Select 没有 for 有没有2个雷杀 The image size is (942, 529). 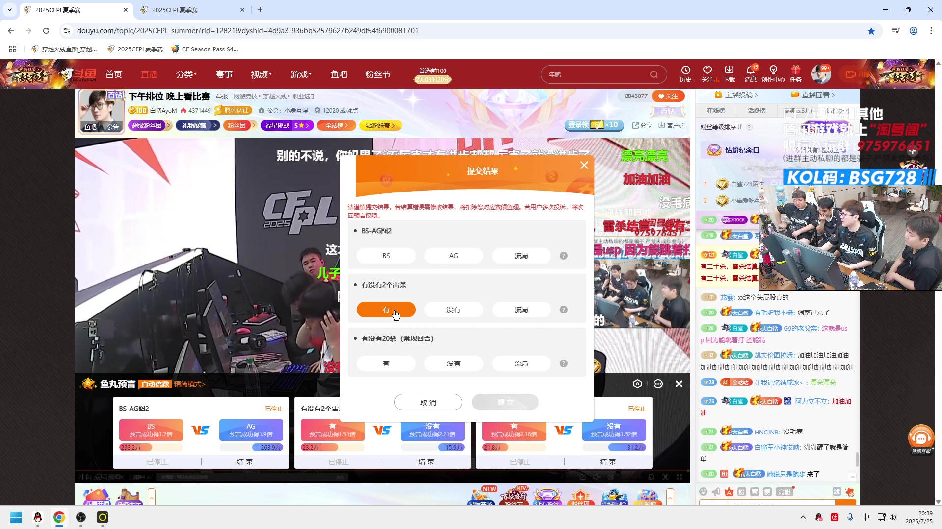coord(453,310)
